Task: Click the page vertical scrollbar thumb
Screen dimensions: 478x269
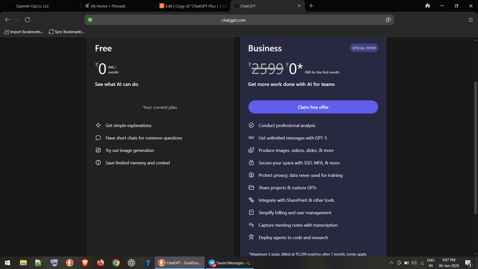Action: [x=475, y=148]
